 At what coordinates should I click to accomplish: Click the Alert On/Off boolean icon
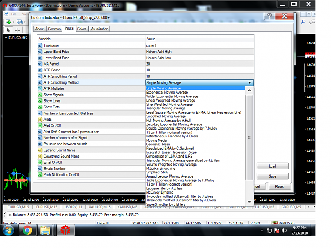click(40, 125)
